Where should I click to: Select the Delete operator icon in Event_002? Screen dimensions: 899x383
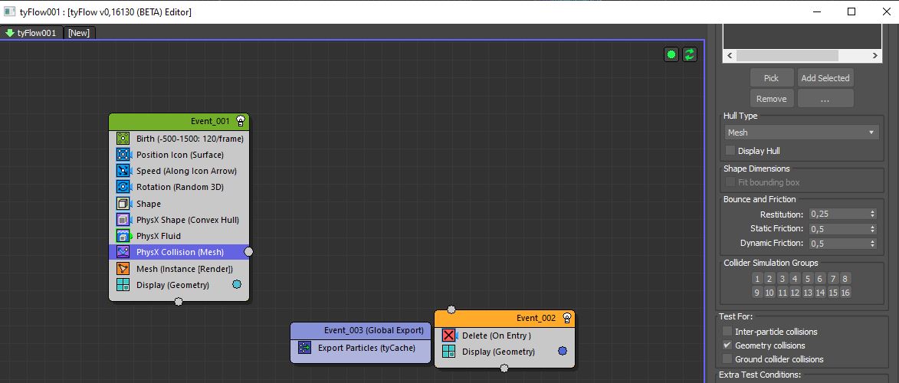(448, 336)
